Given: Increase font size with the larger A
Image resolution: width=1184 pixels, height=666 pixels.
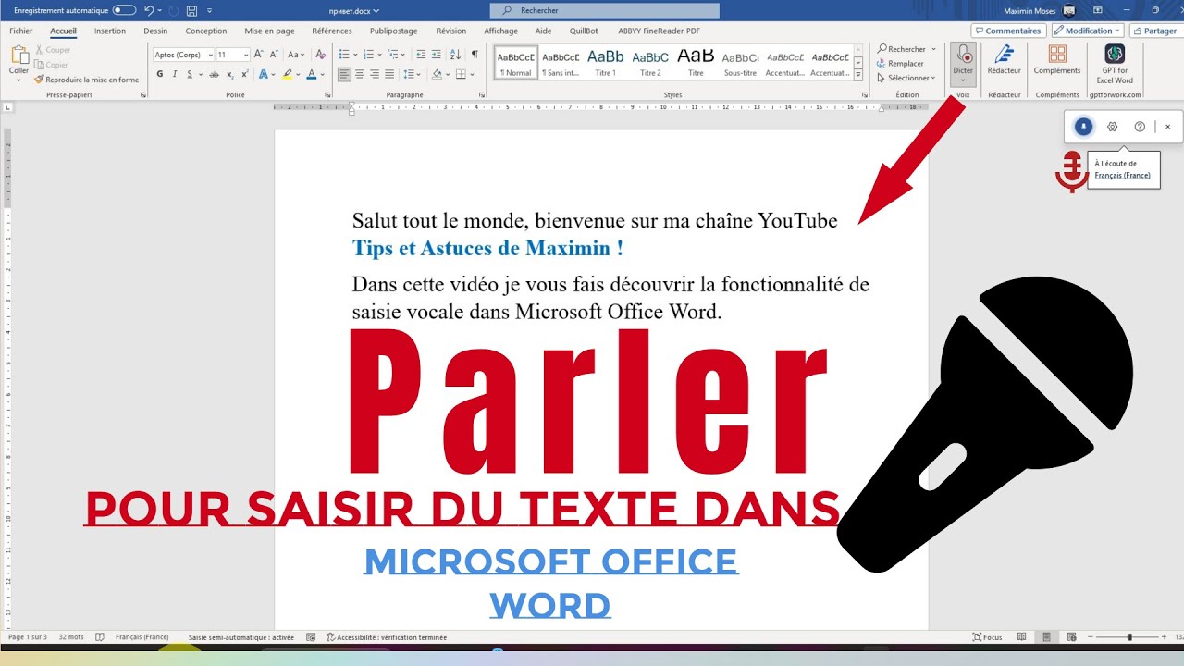Looking at the screenshot, I should point(259,55).
